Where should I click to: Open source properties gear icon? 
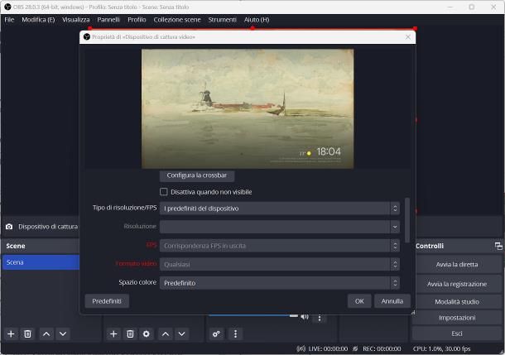point(147,333)
